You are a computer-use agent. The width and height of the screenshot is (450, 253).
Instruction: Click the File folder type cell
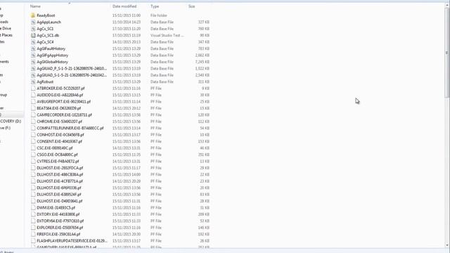click(159, 15)
